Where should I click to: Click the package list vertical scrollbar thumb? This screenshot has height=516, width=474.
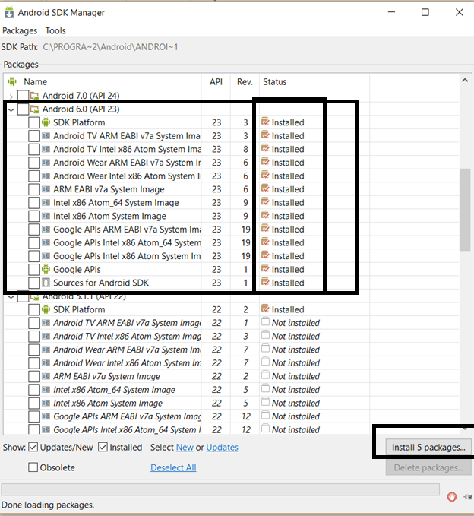click(465, 210)
